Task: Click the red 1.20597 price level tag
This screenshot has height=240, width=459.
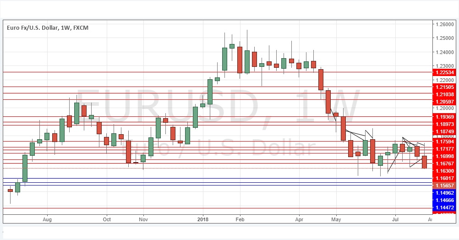Action: pos(444,102)
